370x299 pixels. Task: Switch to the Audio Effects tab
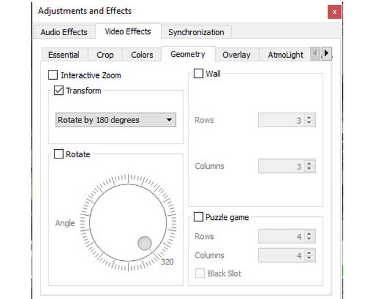[64, 32]
